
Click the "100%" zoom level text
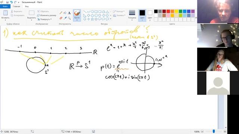[197, 131]
